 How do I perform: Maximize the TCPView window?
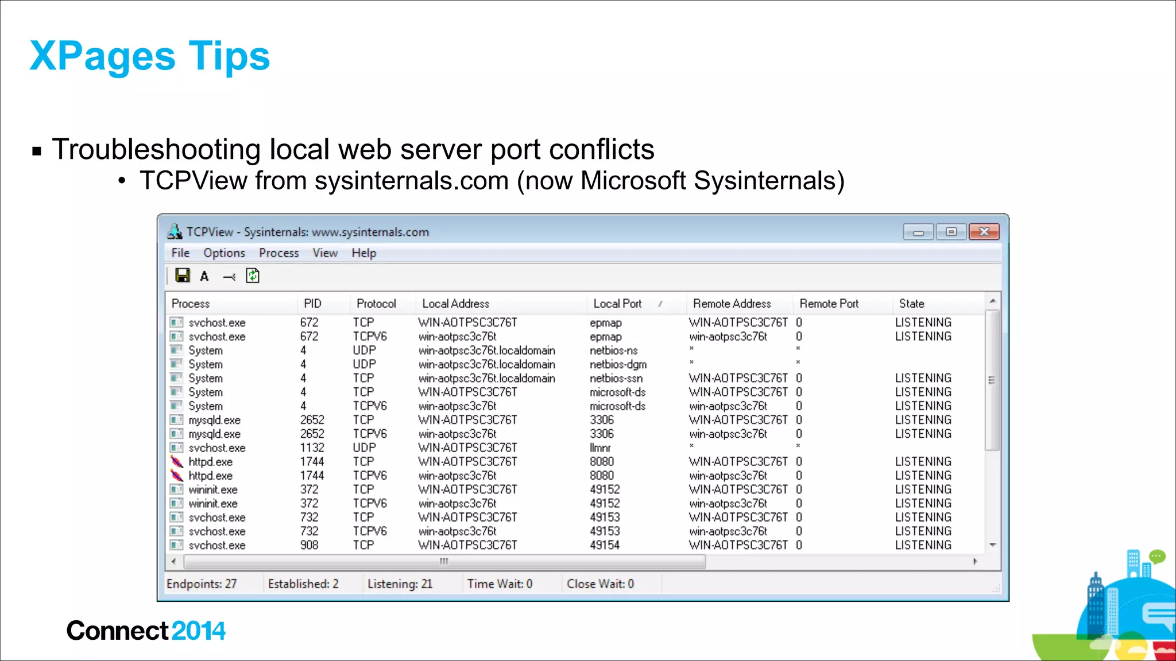click(951, 232)
